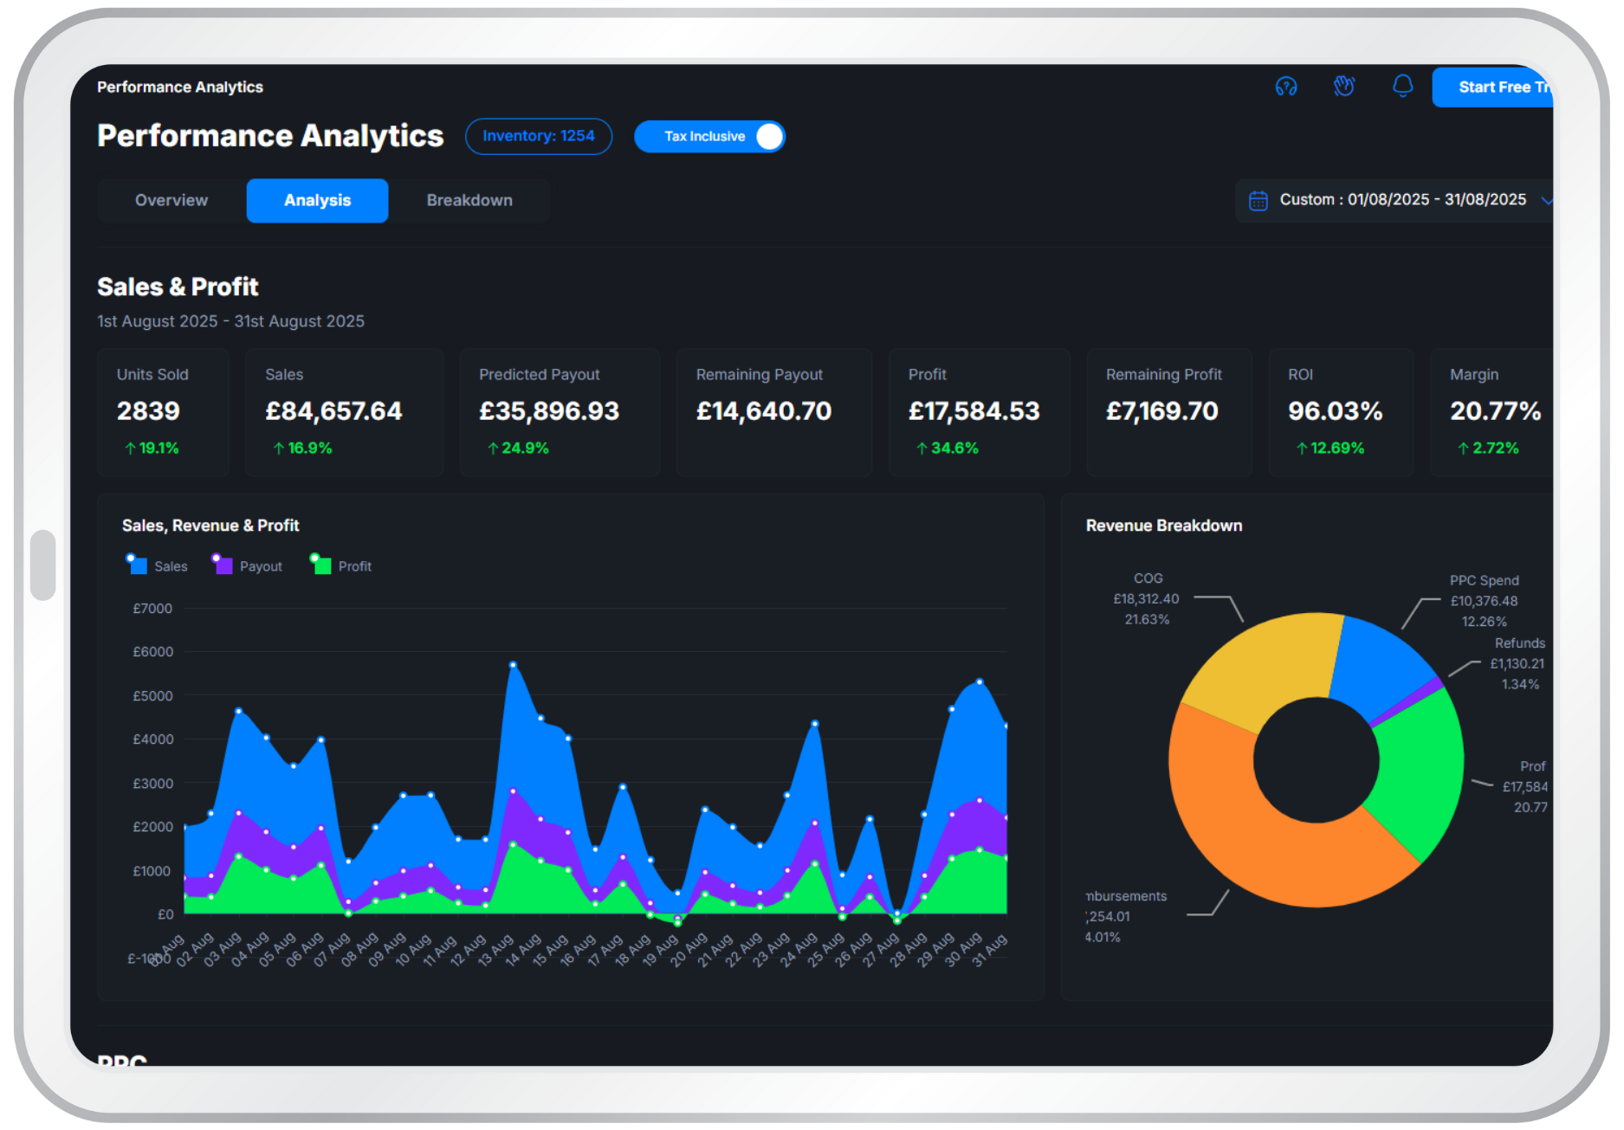Click the headset support icon
The width and height of the screenshot is (1624, 1130).
point(1286,87)
